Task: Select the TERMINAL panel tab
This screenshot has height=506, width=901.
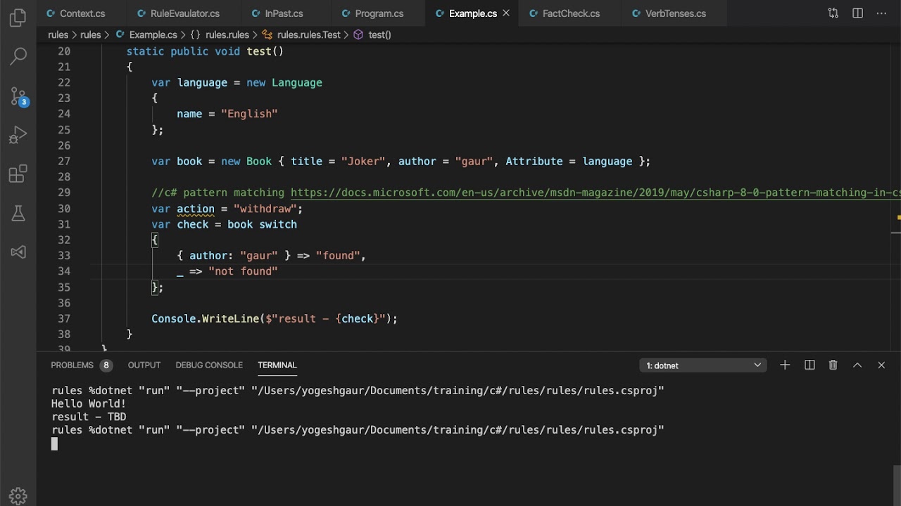Action: pyautogui.click(x=277, y=365)
